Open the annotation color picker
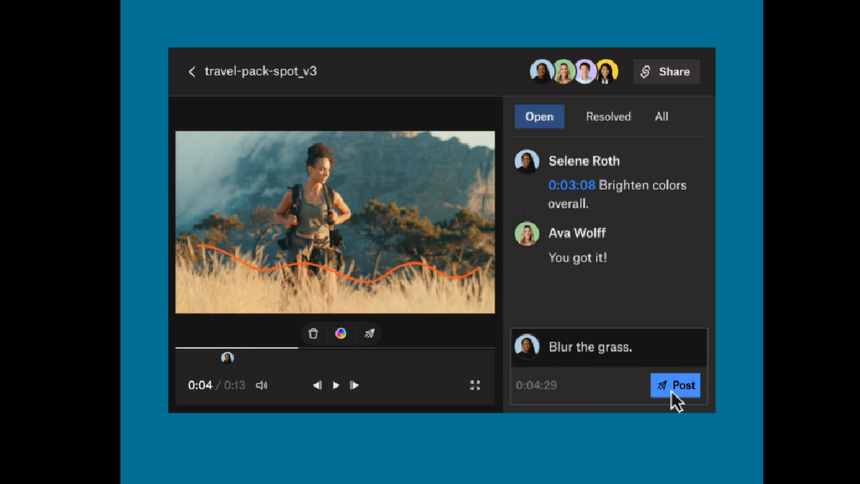 [x=341, y=333]
